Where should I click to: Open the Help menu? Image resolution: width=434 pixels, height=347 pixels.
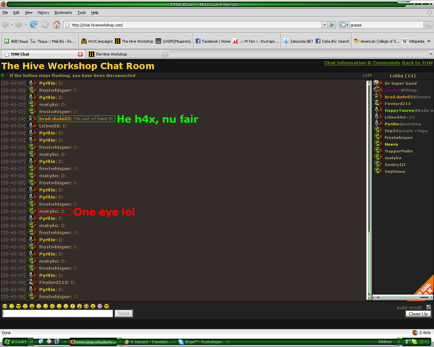(x=95, y=13)
